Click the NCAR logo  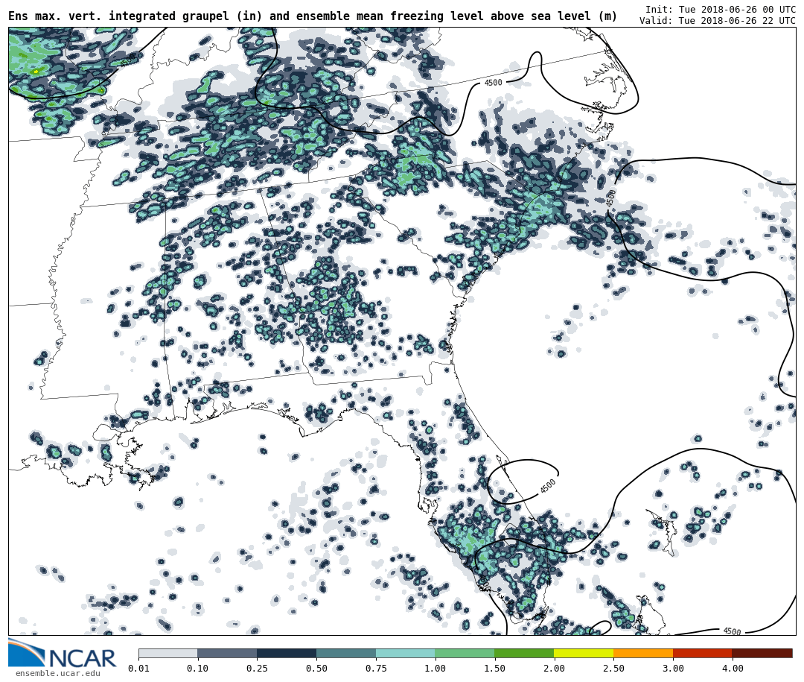point(62,653)
